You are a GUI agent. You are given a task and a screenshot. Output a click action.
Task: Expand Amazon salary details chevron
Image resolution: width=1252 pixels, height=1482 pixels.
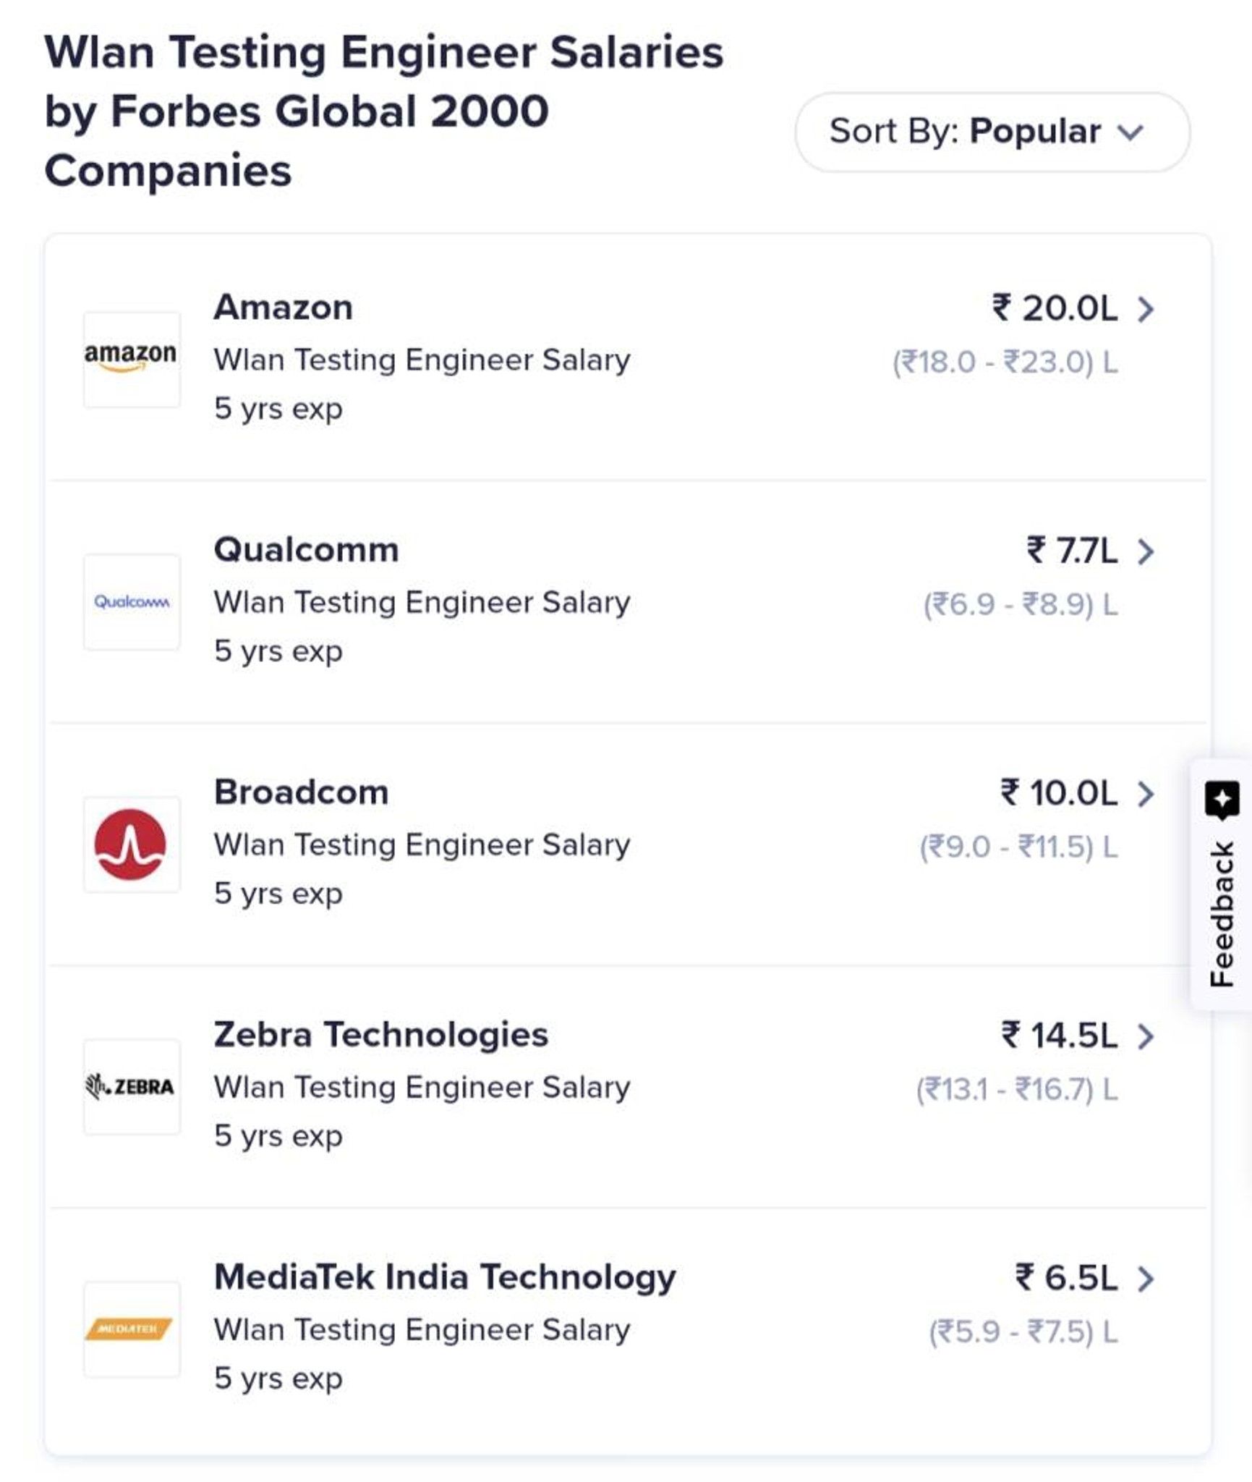pos(1146,309)
